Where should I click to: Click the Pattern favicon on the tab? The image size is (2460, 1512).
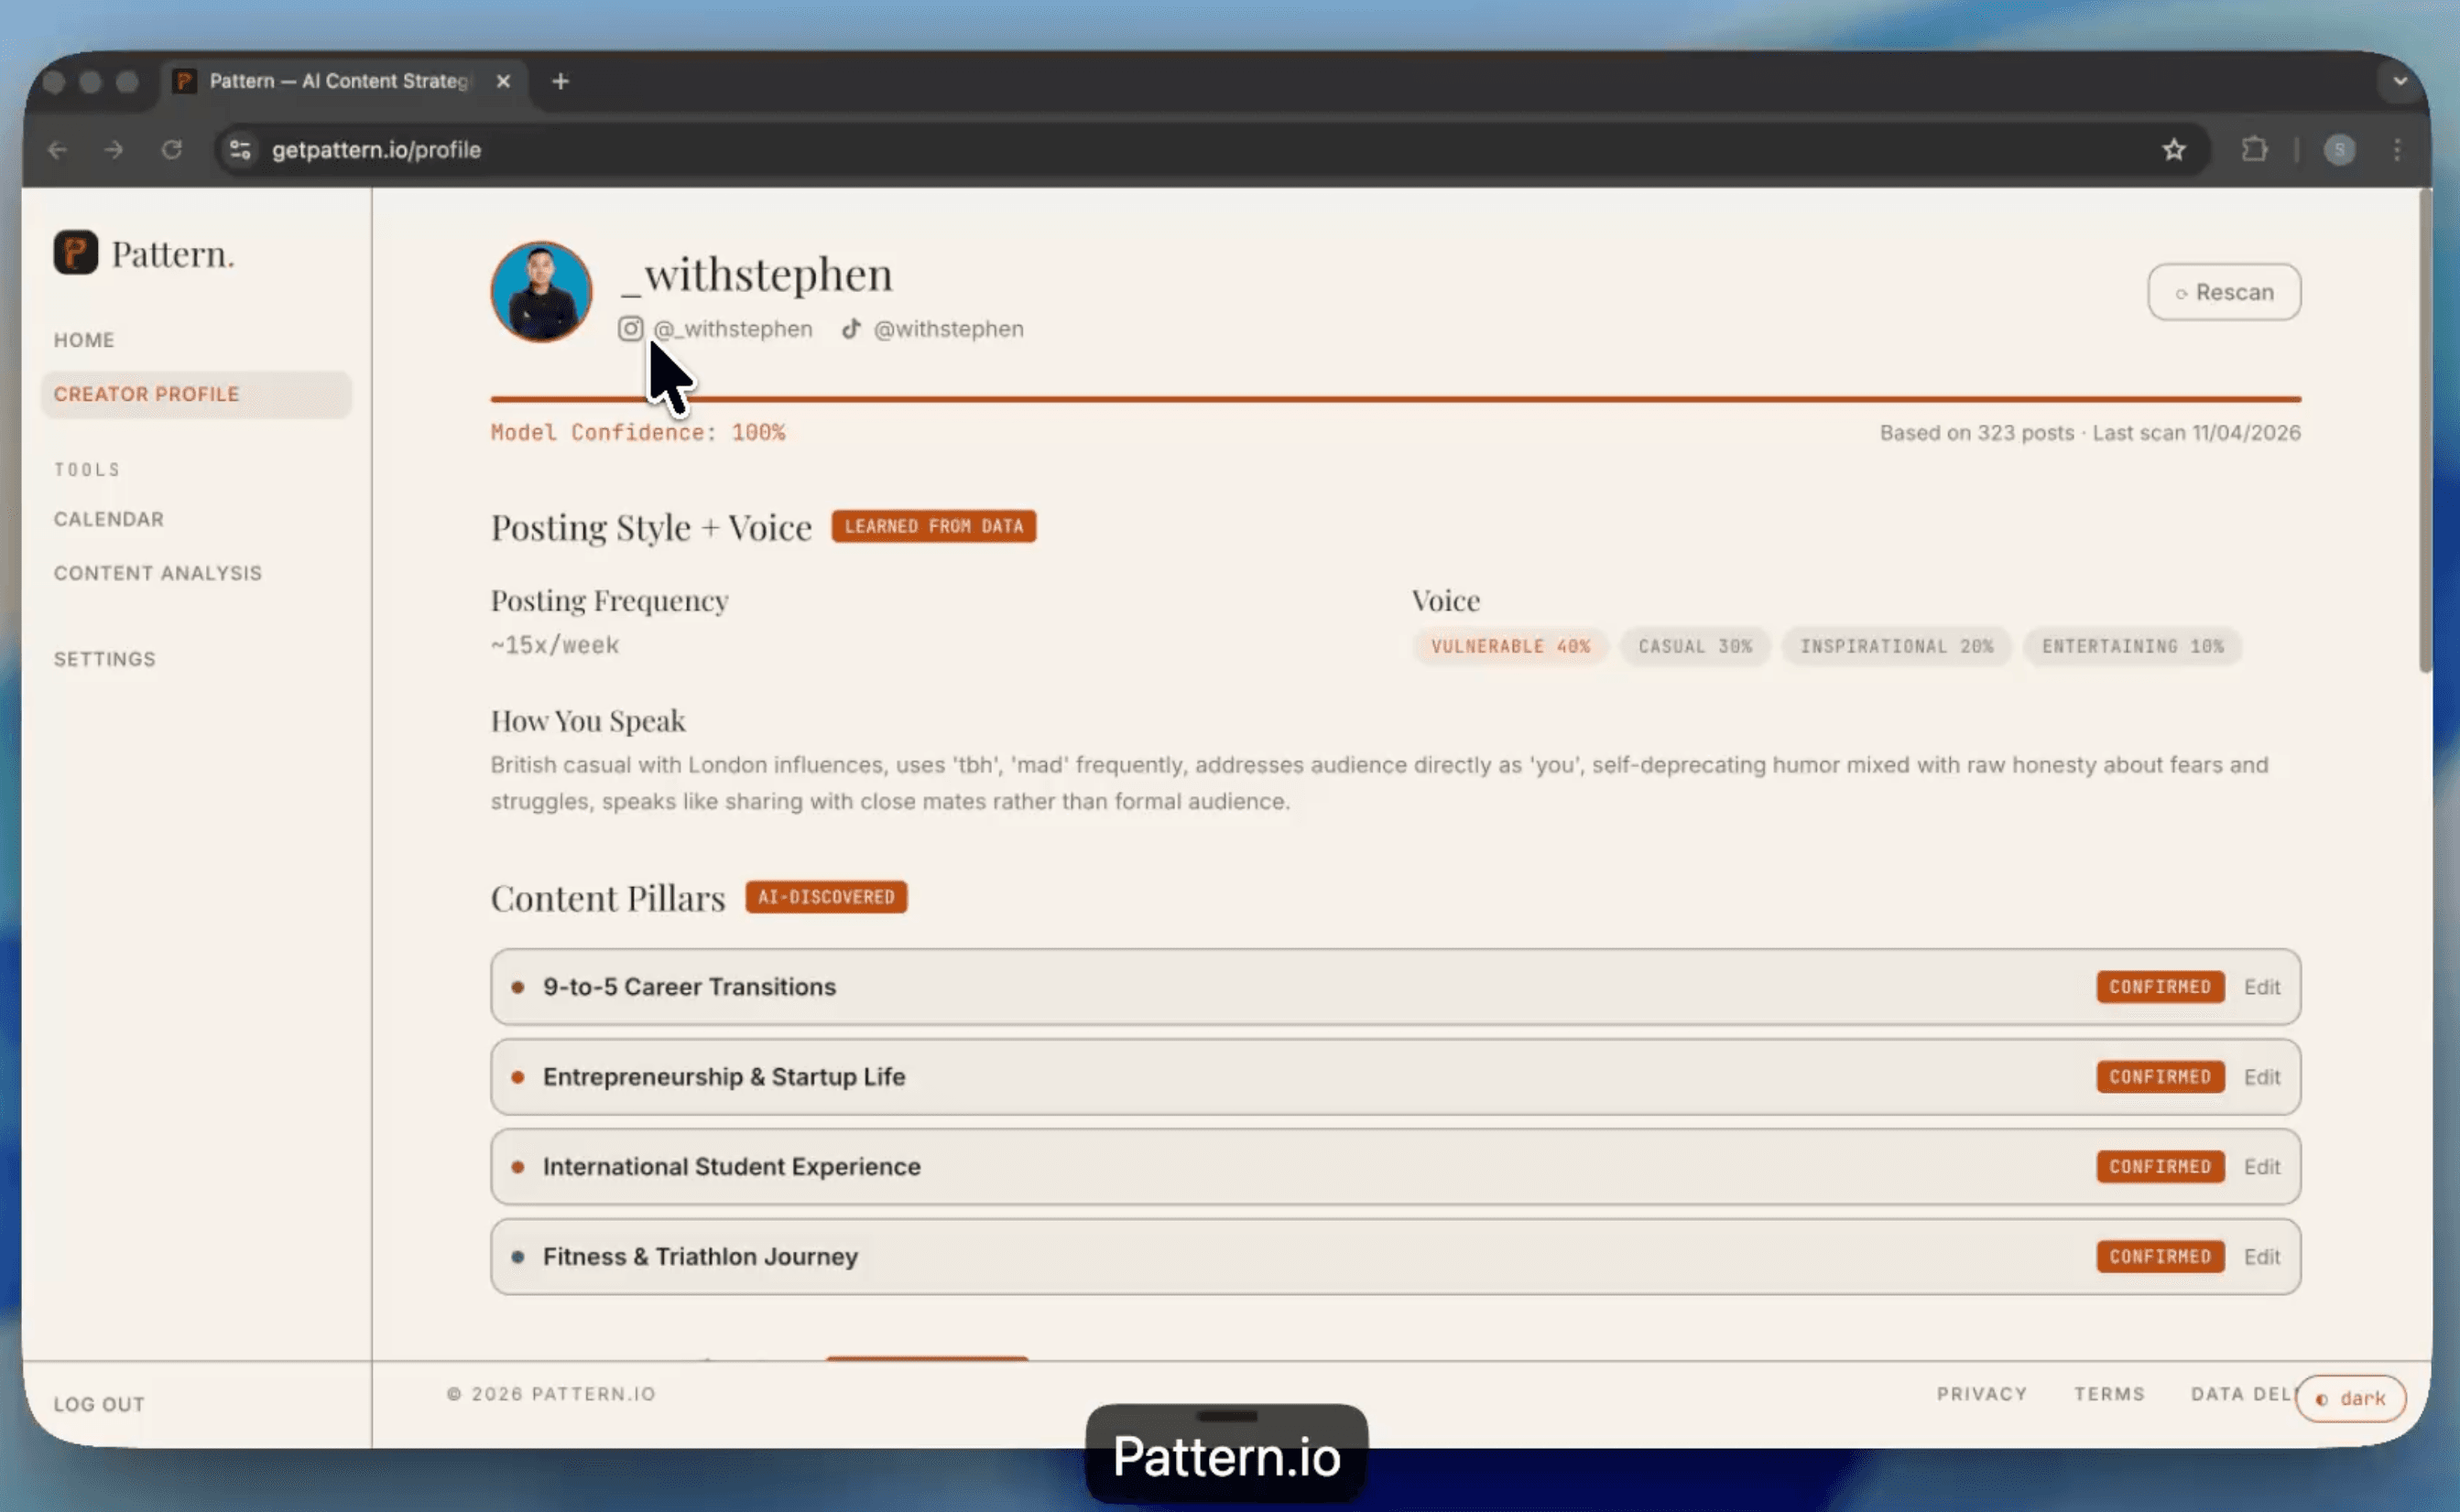(x=185, y=81)
